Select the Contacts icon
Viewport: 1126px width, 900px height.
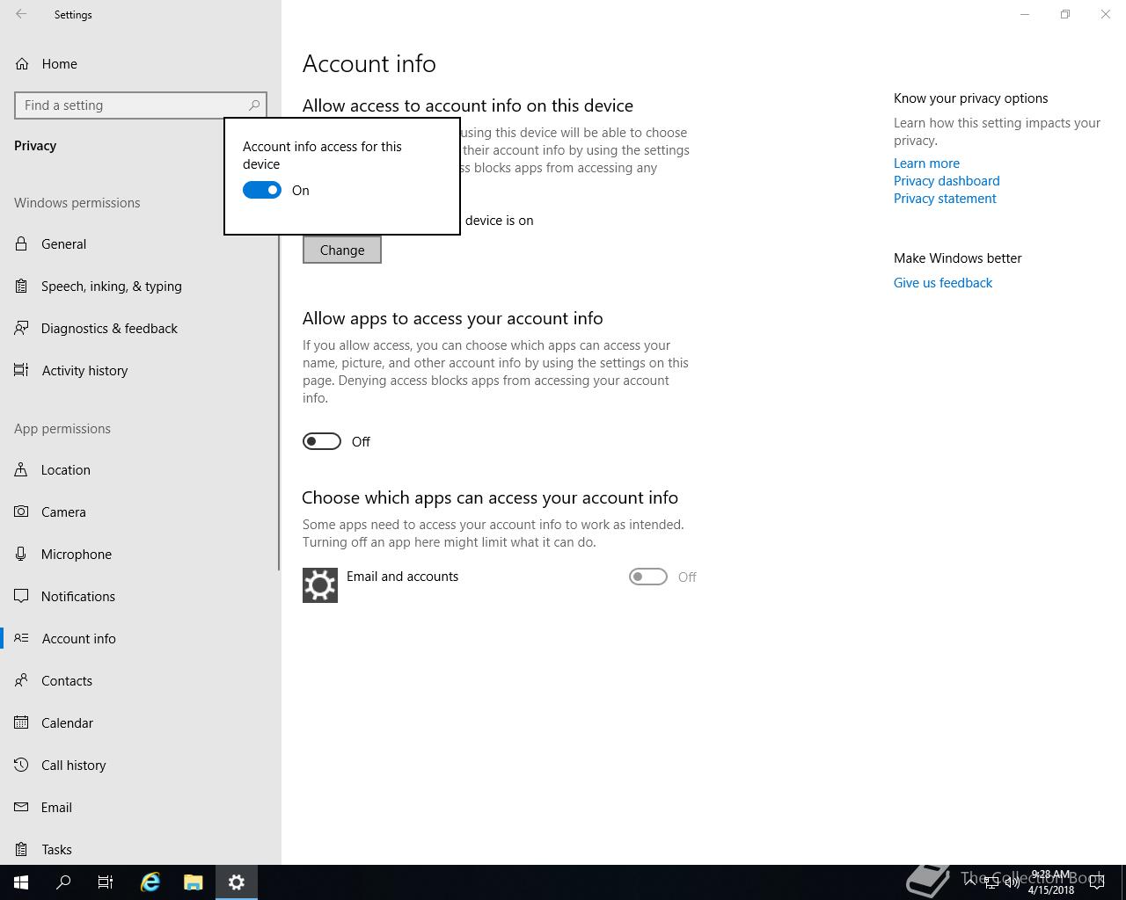(21, 680)
